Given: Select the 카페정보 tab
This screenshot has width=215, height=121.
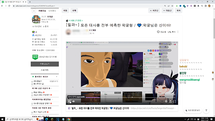Looking at the screenshot, I should tap(42, 11).
